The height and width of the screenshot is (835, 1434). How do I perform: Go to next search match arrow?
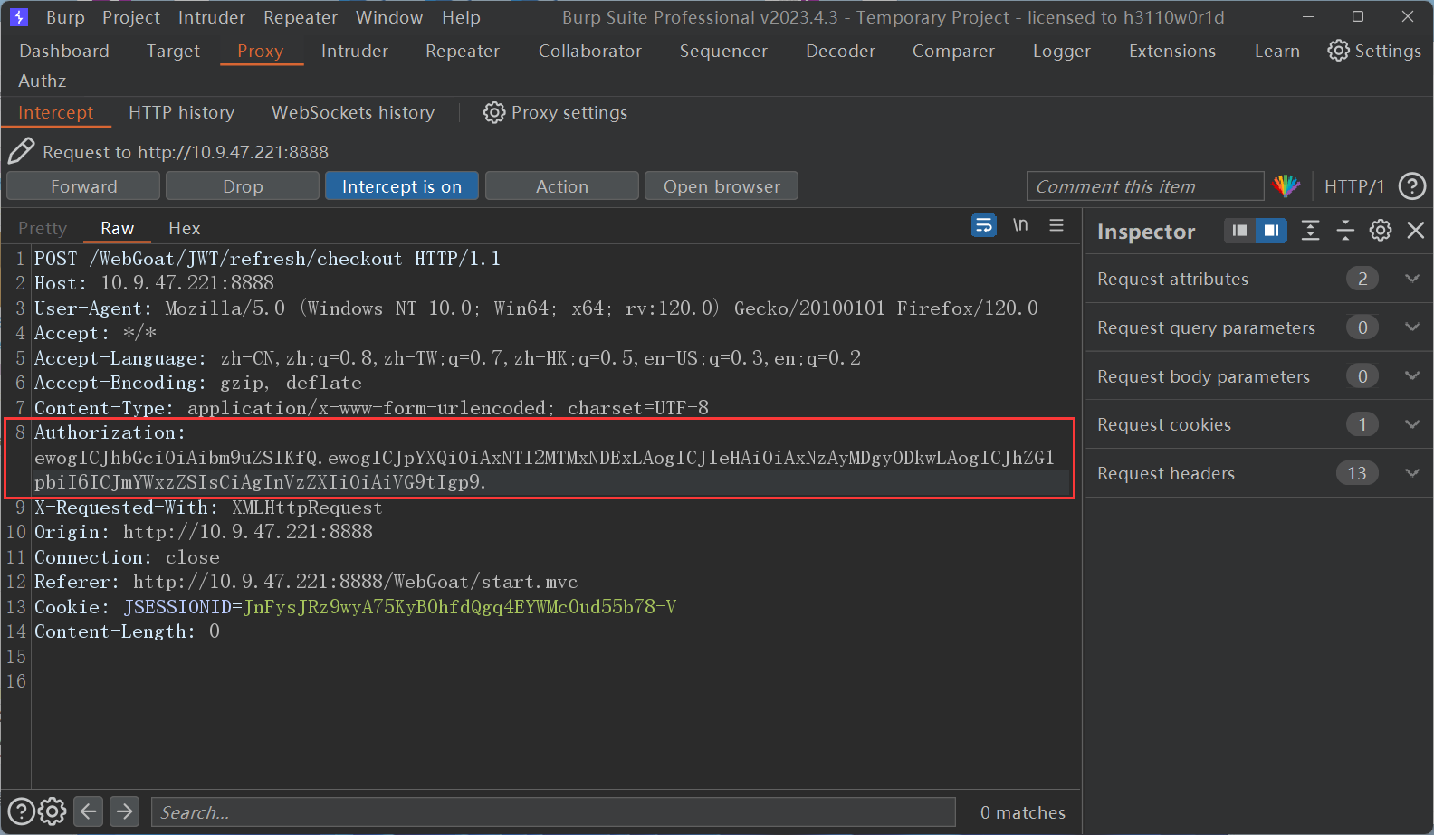tap(125, 811)
